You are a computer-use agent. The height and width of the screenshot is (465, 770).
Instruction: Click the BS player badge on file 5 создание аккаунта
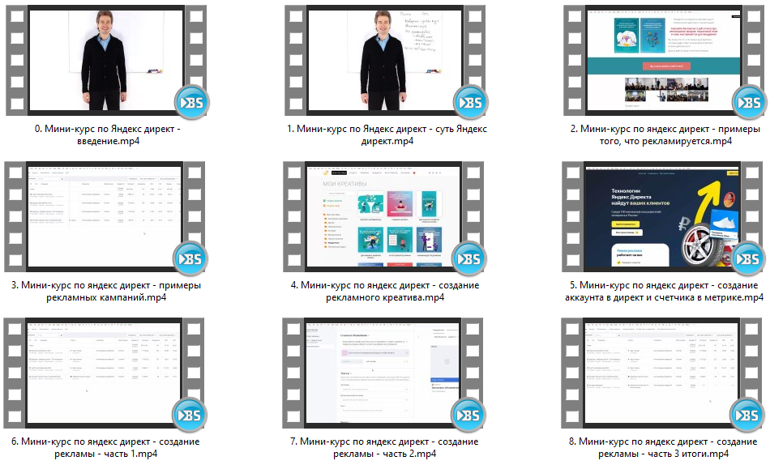coord(748,258)
